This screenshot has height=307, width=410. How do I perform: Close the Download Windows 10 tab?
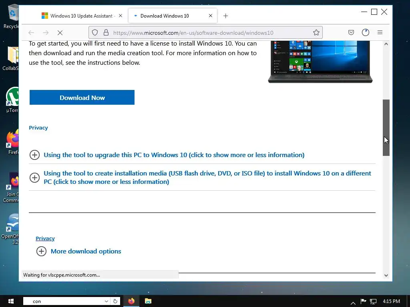click(x=211, y=16)
